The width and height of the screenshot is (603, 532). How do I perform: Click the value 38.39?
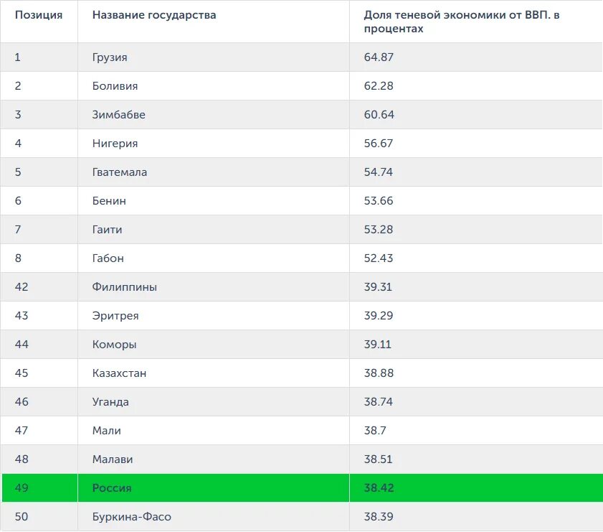pyautogui.click(x=379, y=517)
